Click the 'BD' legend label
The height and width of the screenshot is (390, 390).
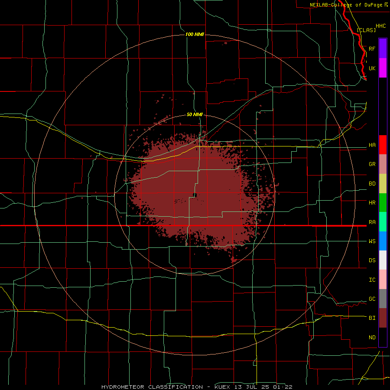(372, 184)
